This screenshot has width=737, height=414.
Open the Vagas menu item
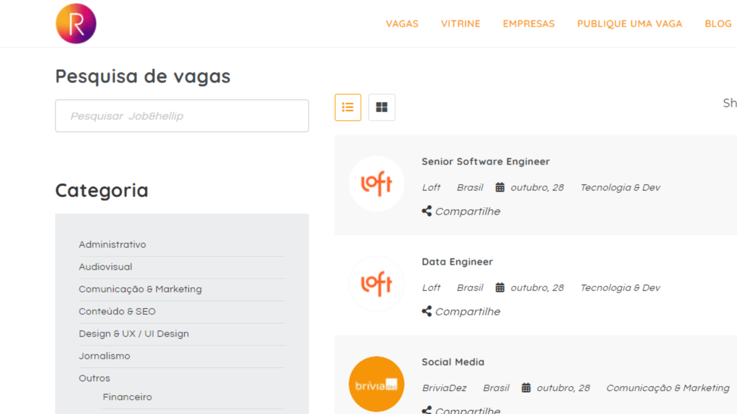click(x=402, y=24)
